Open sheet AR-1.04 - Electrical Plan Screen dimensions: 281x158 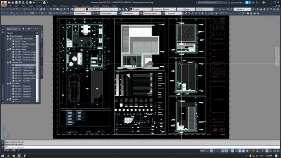pyautogui.click(x=24, y=73)
